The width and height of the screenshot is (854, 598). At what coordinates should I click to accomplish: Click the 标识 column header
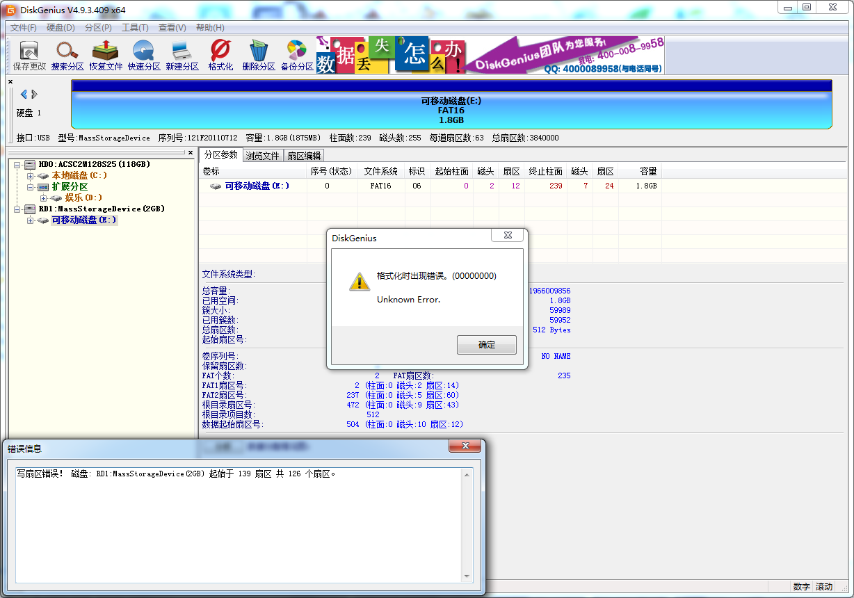[417, 171]
